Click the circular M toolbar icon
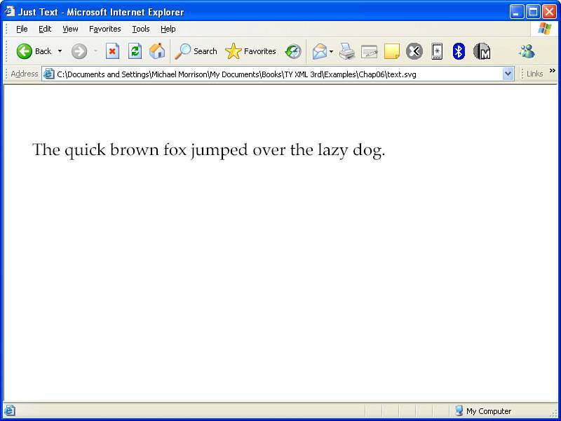 [482, 51]
